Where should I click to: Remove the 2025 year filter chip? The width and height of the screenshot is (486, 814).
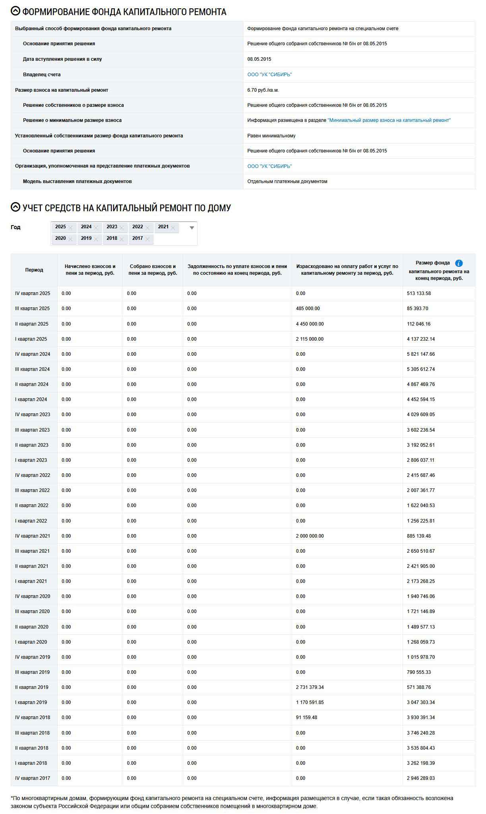point(70,227)
